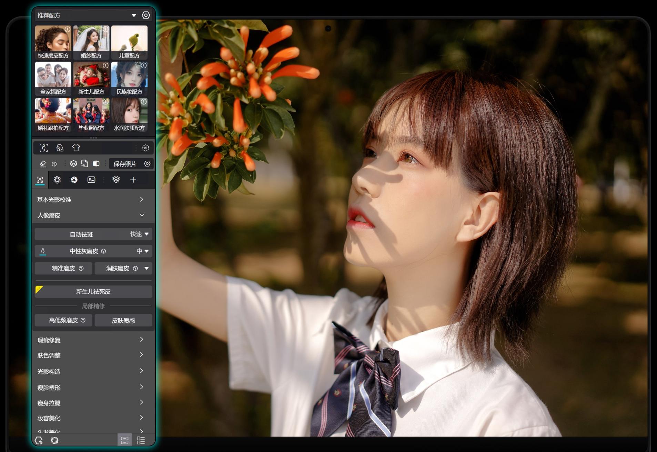The height and width of the screenshot is (452, 657).
Task: Apply the 水润肤质配方 preset
Action: [x=129, y=115]
